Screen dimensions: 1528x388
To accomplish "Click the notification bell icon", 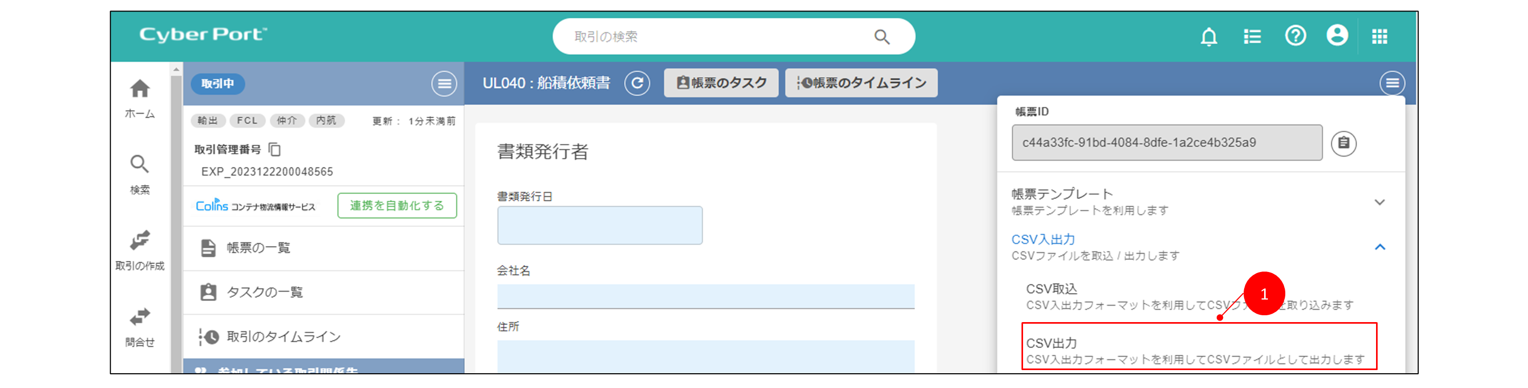I will (x=1208, y=37).
